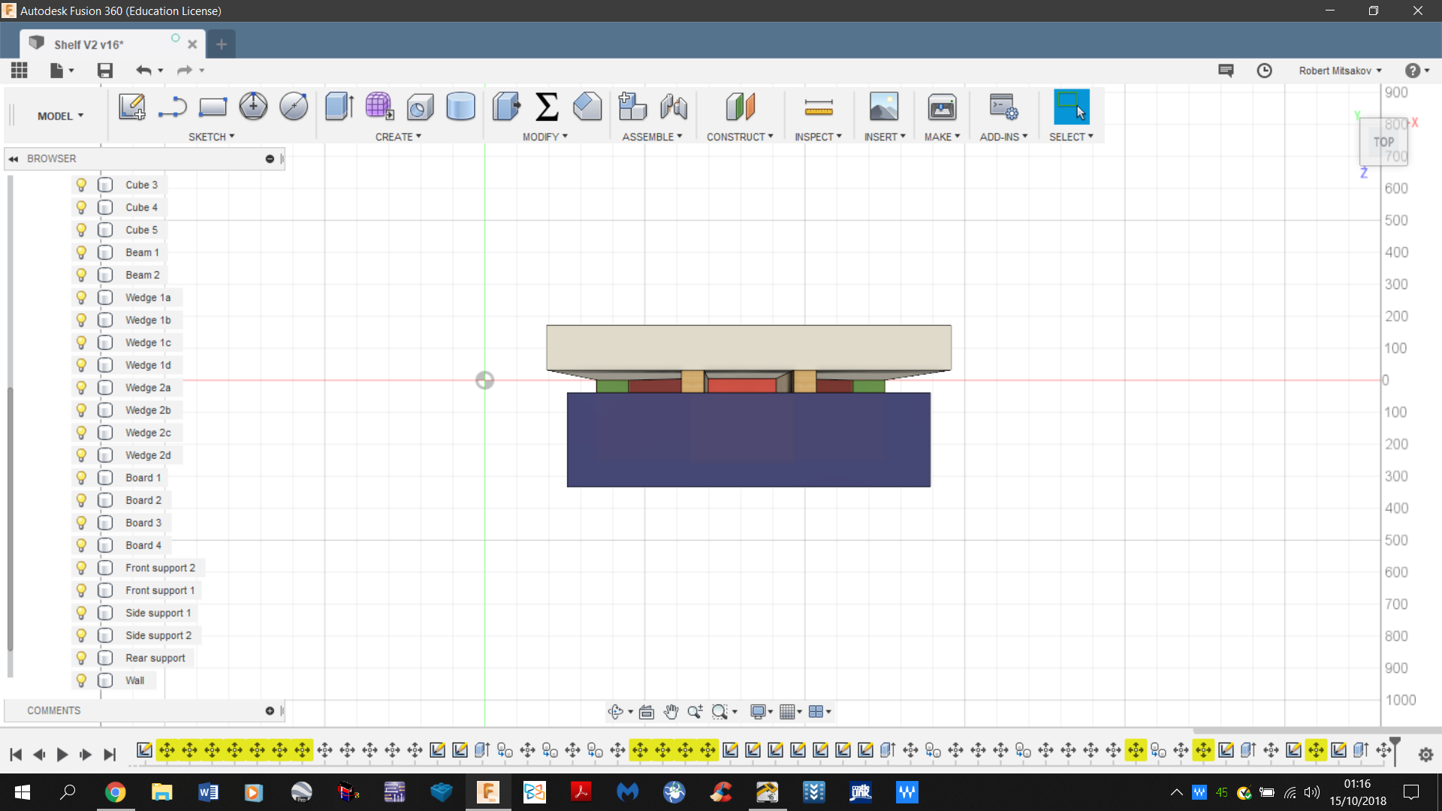This screenshot has height=811, width=1442.
Task: Select the Create Sketch tool icon
Action: click(x=132, y=107)
